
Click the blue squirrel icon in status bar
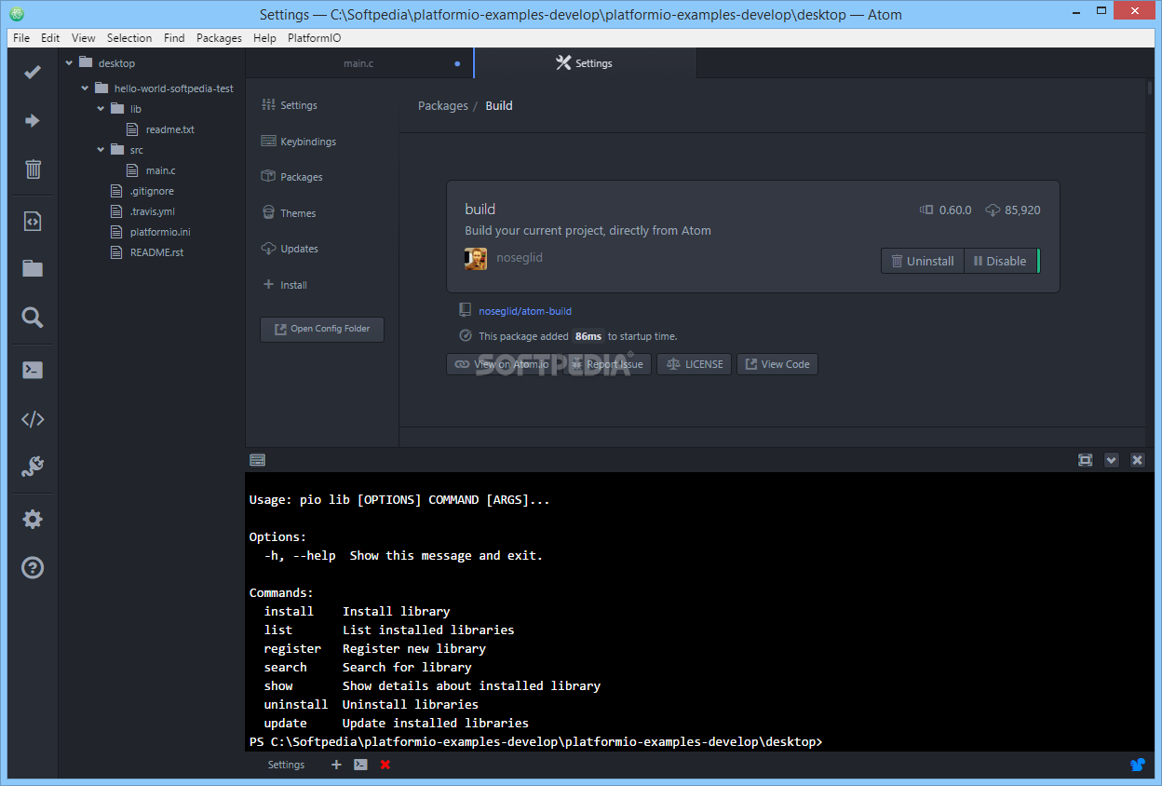tap(1137, 765)
